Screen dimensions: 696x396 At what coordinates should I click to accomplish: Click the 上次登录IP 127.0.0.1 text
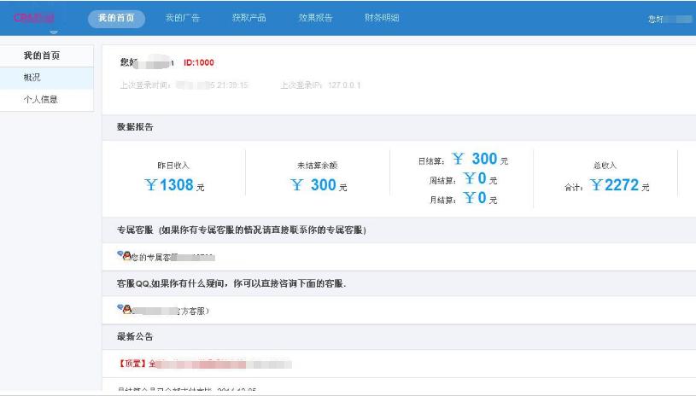[x=320, y=85]
